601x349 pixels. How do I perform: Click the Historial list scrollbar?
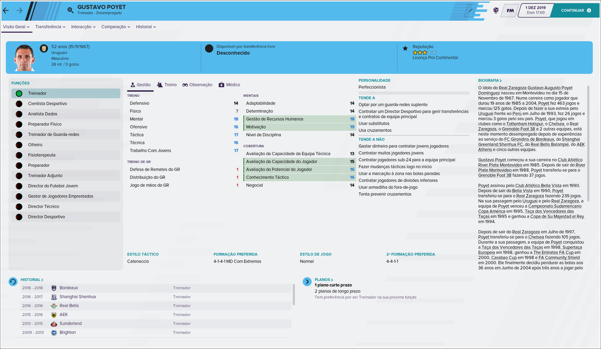coord(294,294)
